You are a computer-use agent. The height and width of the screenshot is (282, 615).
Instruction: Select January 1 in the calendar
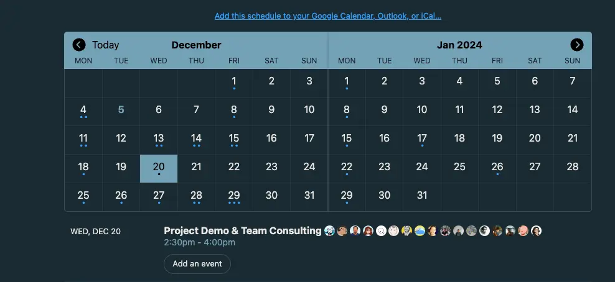click(x=347, y=83)
